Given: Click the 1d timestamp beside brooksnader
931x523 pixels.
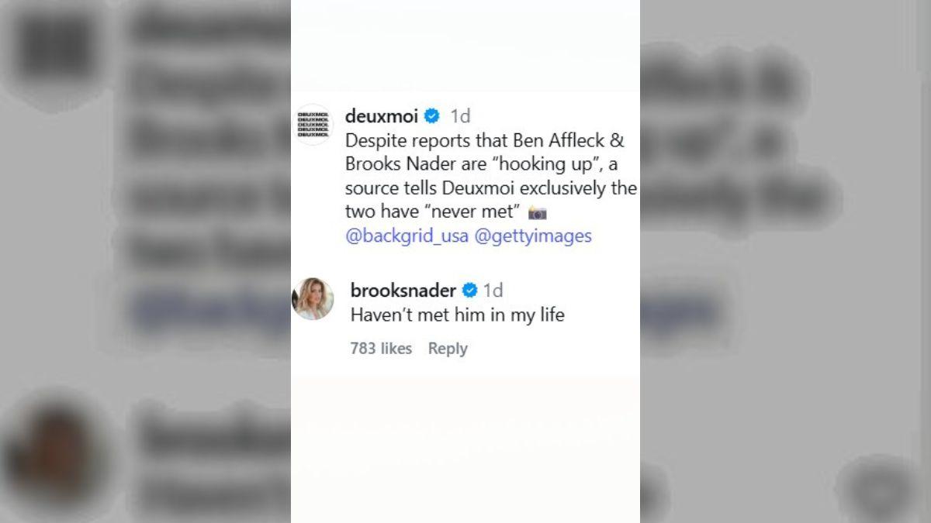Looking at the screenshot, I should (494, 291).
